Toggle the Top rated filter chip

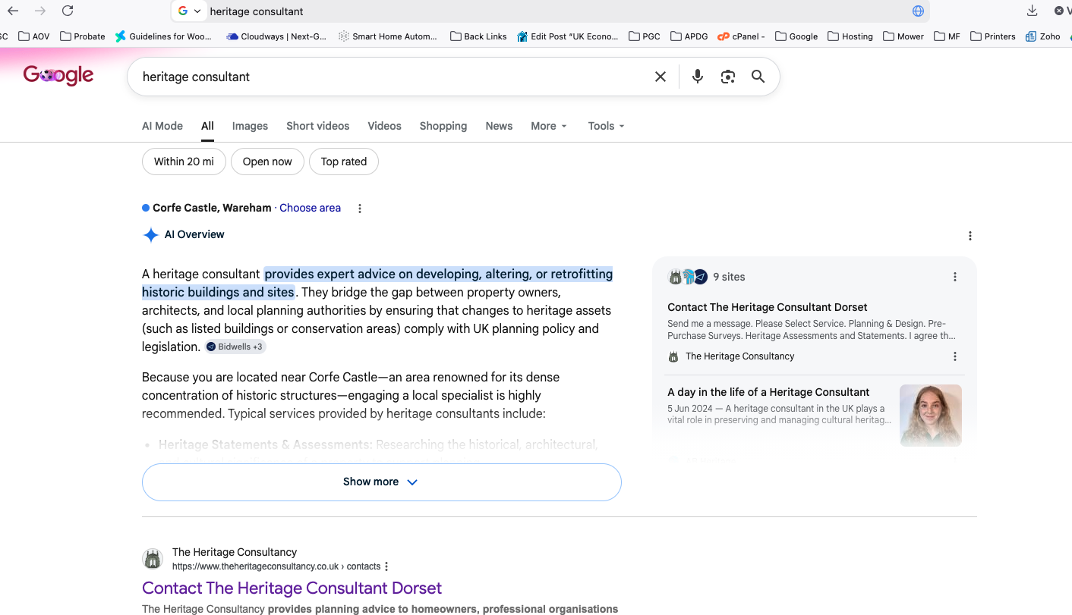(344, 162)
